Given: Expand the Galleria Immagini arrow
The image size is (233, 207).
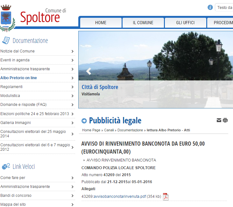Looking at the screenshot, I should [x=73, y=122].
